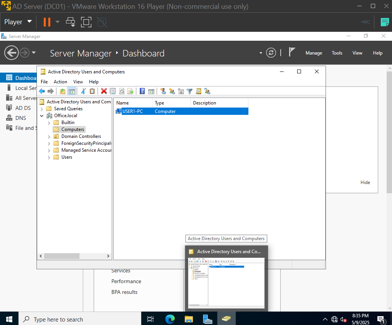Expand the Users container node
The height and width of the screenshot is (325, 392).
coord(49,158)
